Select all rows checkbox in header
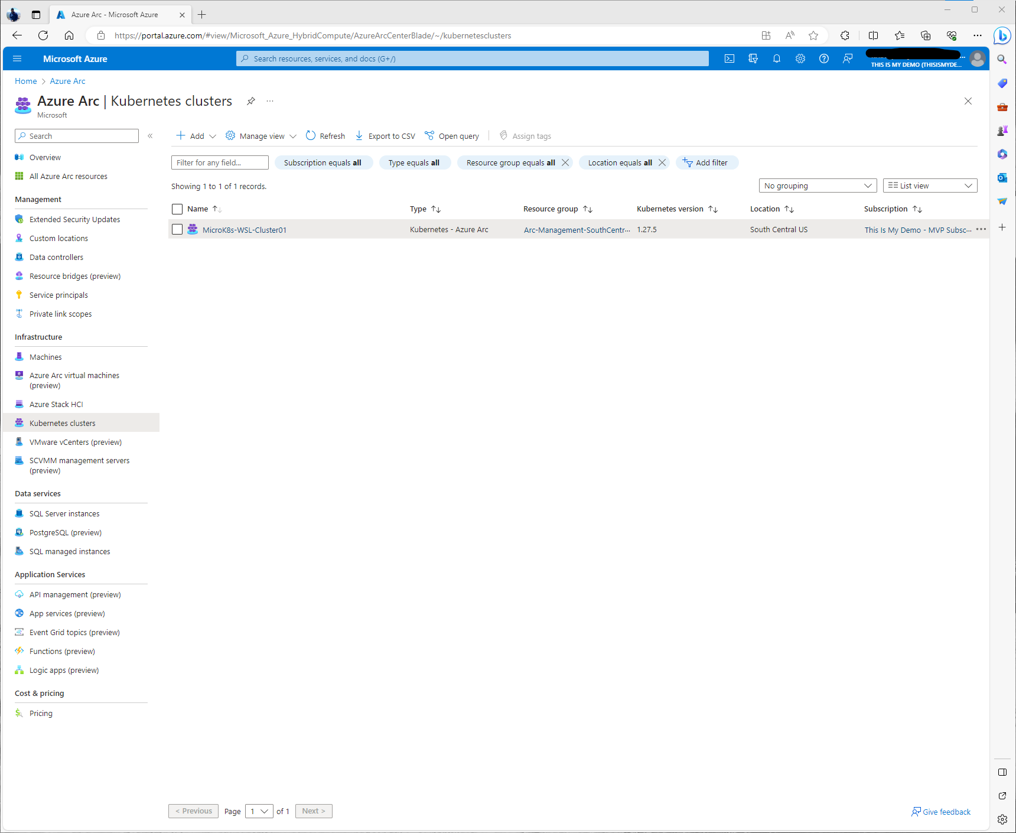Screen dimensions: 1016x833 tap(177, 209)
